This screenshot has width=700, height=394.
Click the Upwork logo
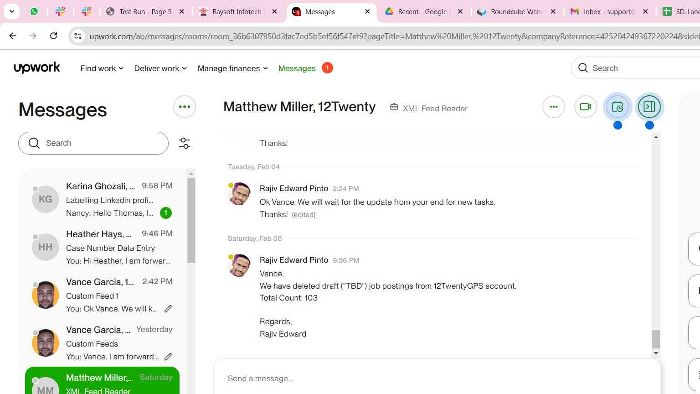click(x=37, y=68)
